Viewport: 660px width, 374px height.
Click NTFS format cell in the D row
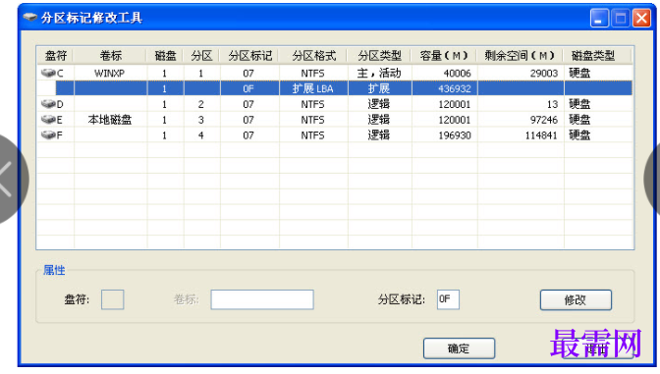[312, 104]
